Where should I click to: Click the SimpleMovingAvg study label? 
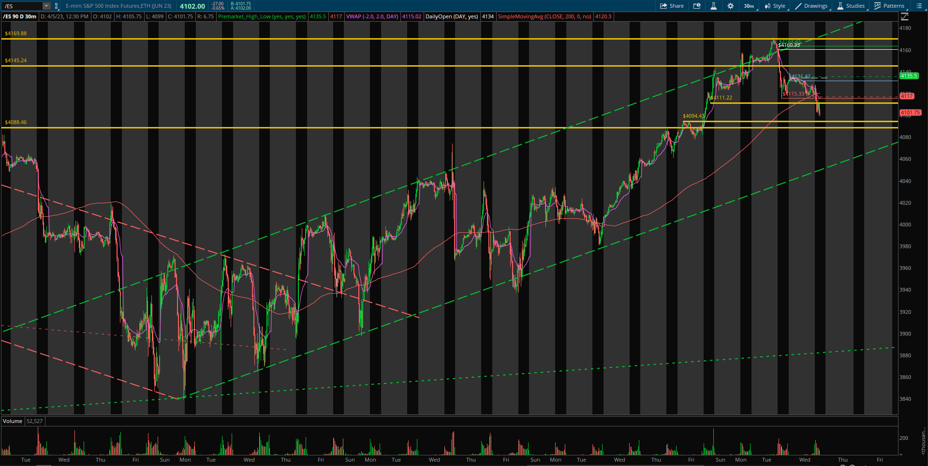coord(545,16)
